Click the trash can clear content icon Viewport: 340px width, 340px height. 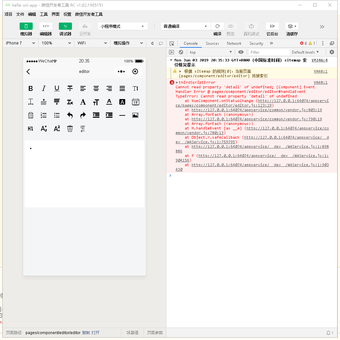pyautogui.click(x=70, y=129)
